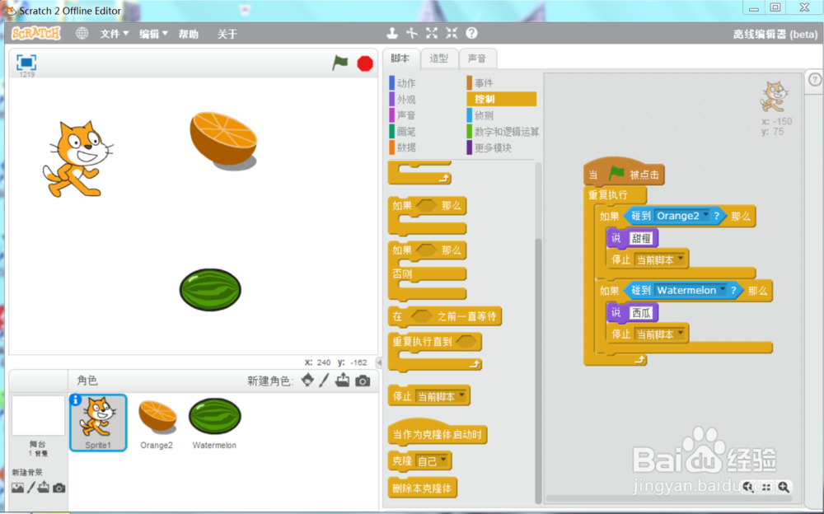Image resolution: width=824 pixels, height=514 pixels.
Task: Click the green flag to start the project
Action: click(340, 63)
